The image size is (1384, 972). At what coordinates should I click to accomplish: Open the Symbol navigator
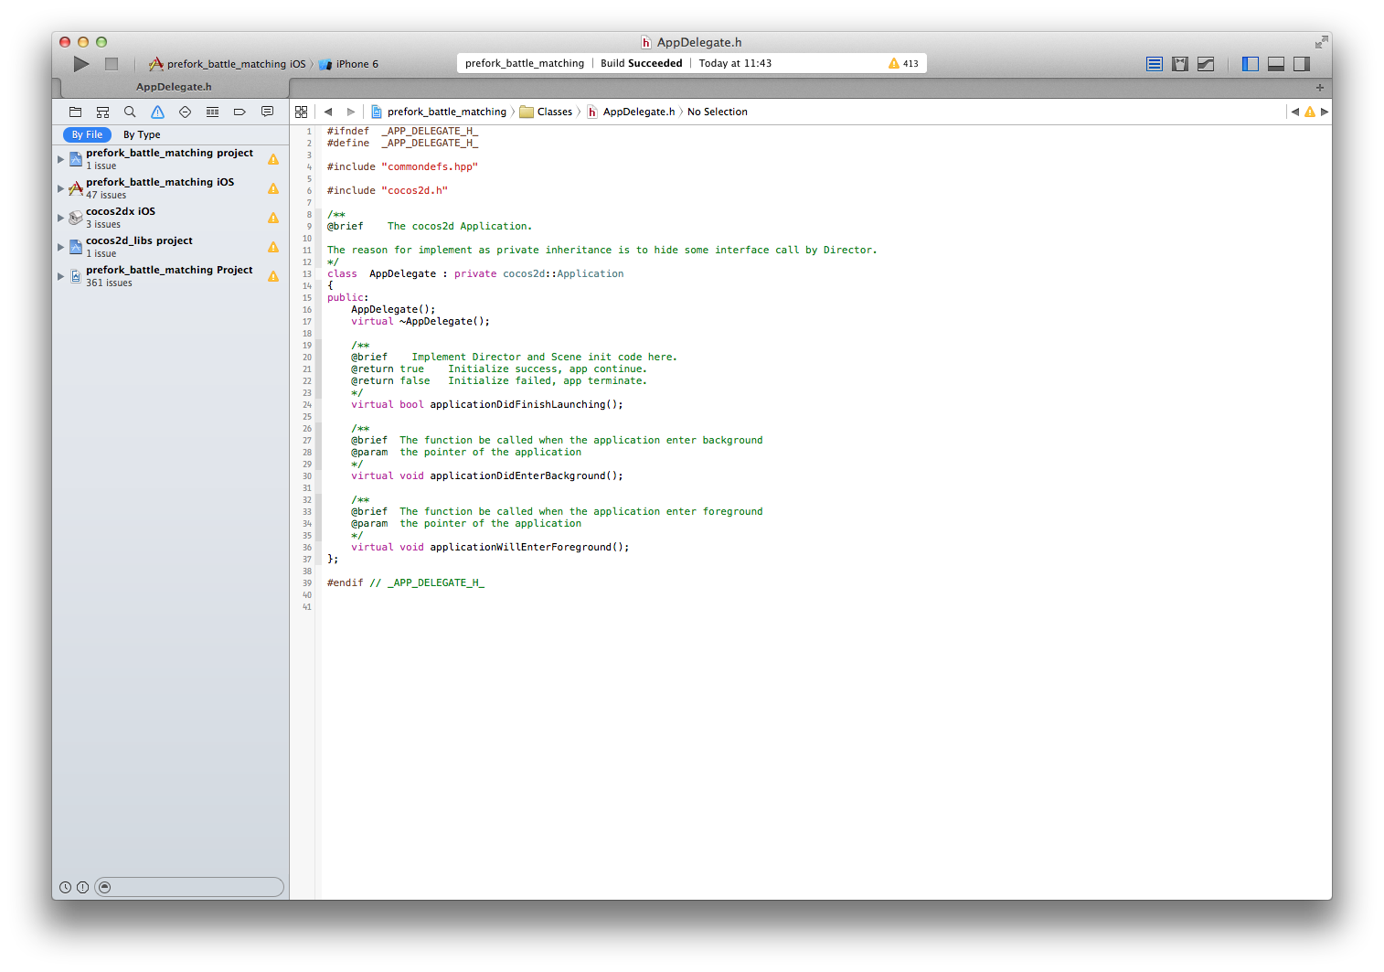click(102, 112)
